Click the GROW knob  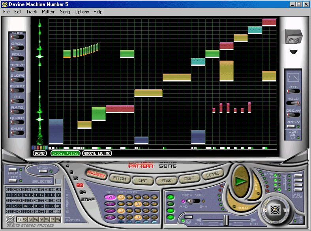[x=17, y=48]
